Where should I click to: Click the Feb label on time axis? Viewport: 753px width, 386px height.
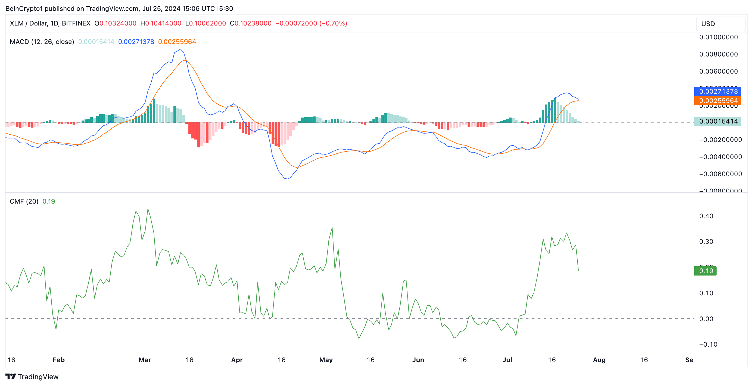(58, 360)
